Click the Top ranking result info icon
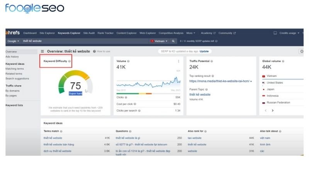309x173 pixels. 213,76
